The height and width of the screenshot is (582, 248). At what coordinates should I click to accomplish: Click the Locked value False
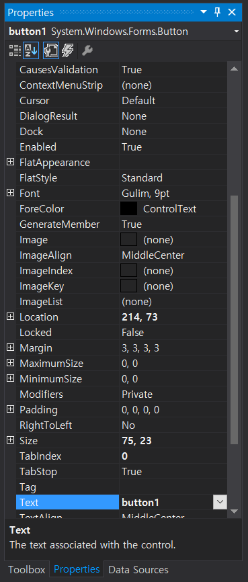tap(132, 332)
